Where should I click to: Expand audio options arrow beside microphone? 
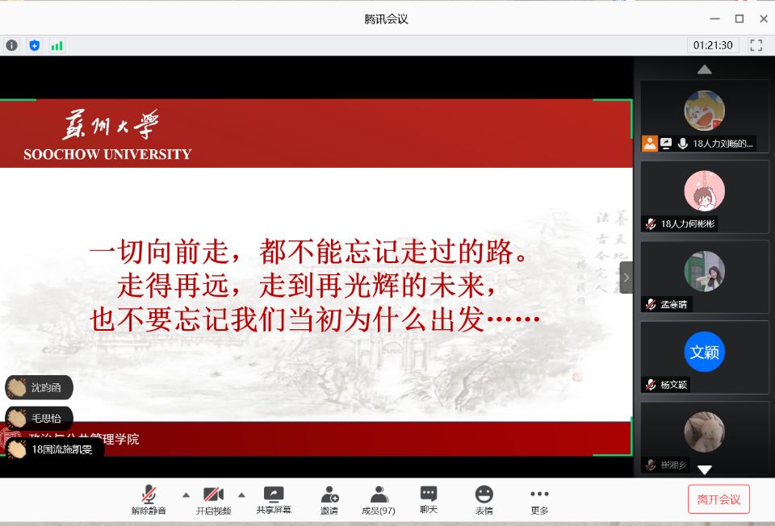pos(186,495)
